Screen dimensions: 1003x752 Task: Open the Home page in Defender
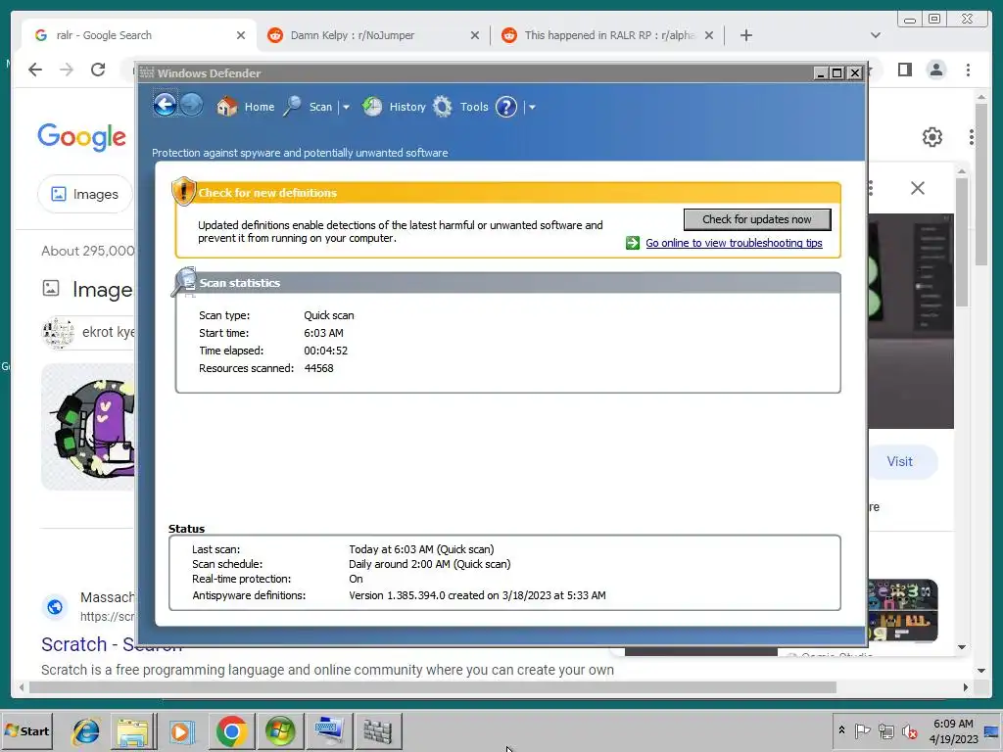coord(246,106)
